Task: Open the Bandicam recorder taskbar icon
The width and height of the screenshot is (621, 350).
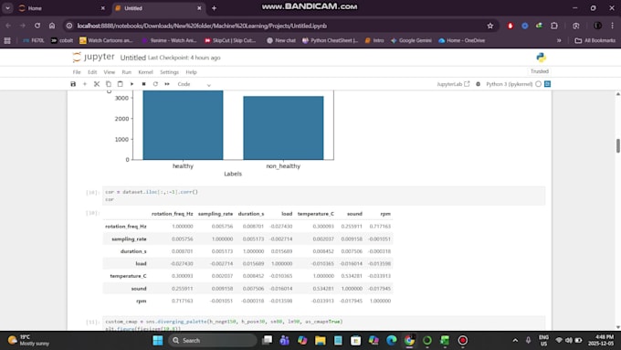Action: pos(463,341)
